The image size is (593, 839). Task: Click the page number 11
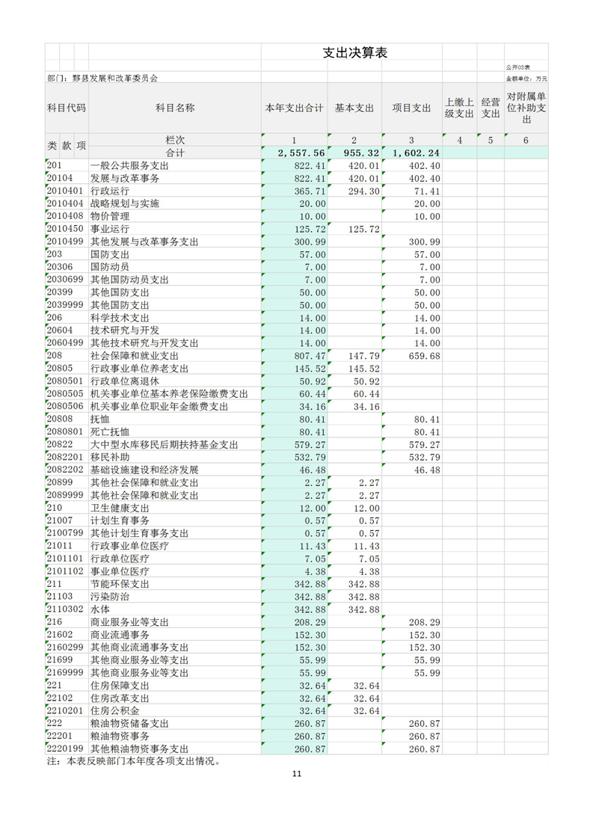point(297,774)
